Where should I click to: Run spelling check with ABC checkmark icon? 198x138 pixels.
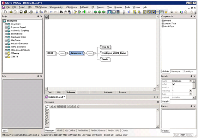coord(90,12)
